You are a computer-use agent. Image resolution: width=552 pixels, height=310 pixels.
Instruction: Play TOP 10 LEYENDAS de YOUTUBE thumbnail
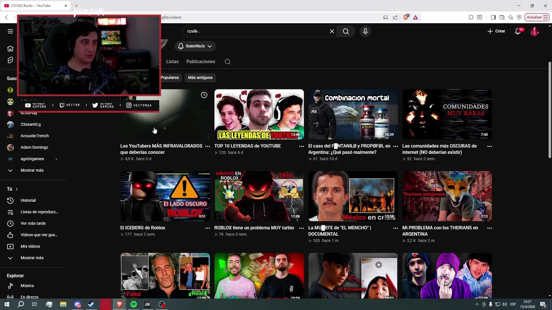(259, 115)
